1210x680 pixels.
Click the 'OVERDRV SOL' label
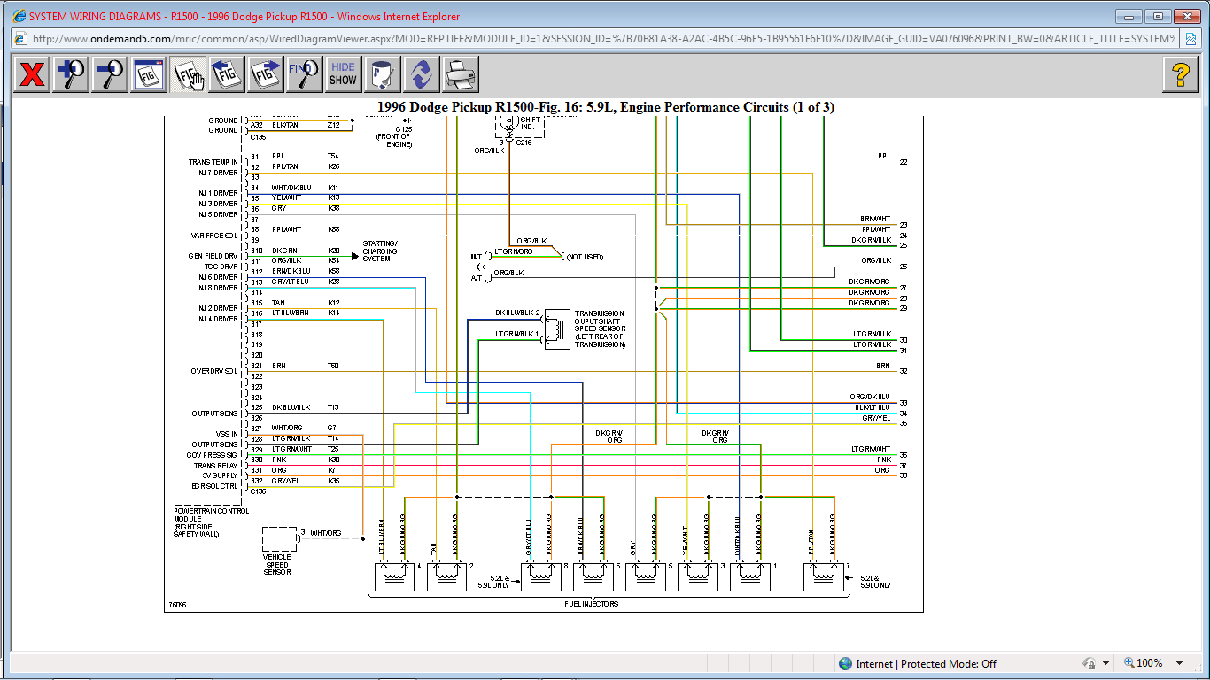tap(214, 371)
